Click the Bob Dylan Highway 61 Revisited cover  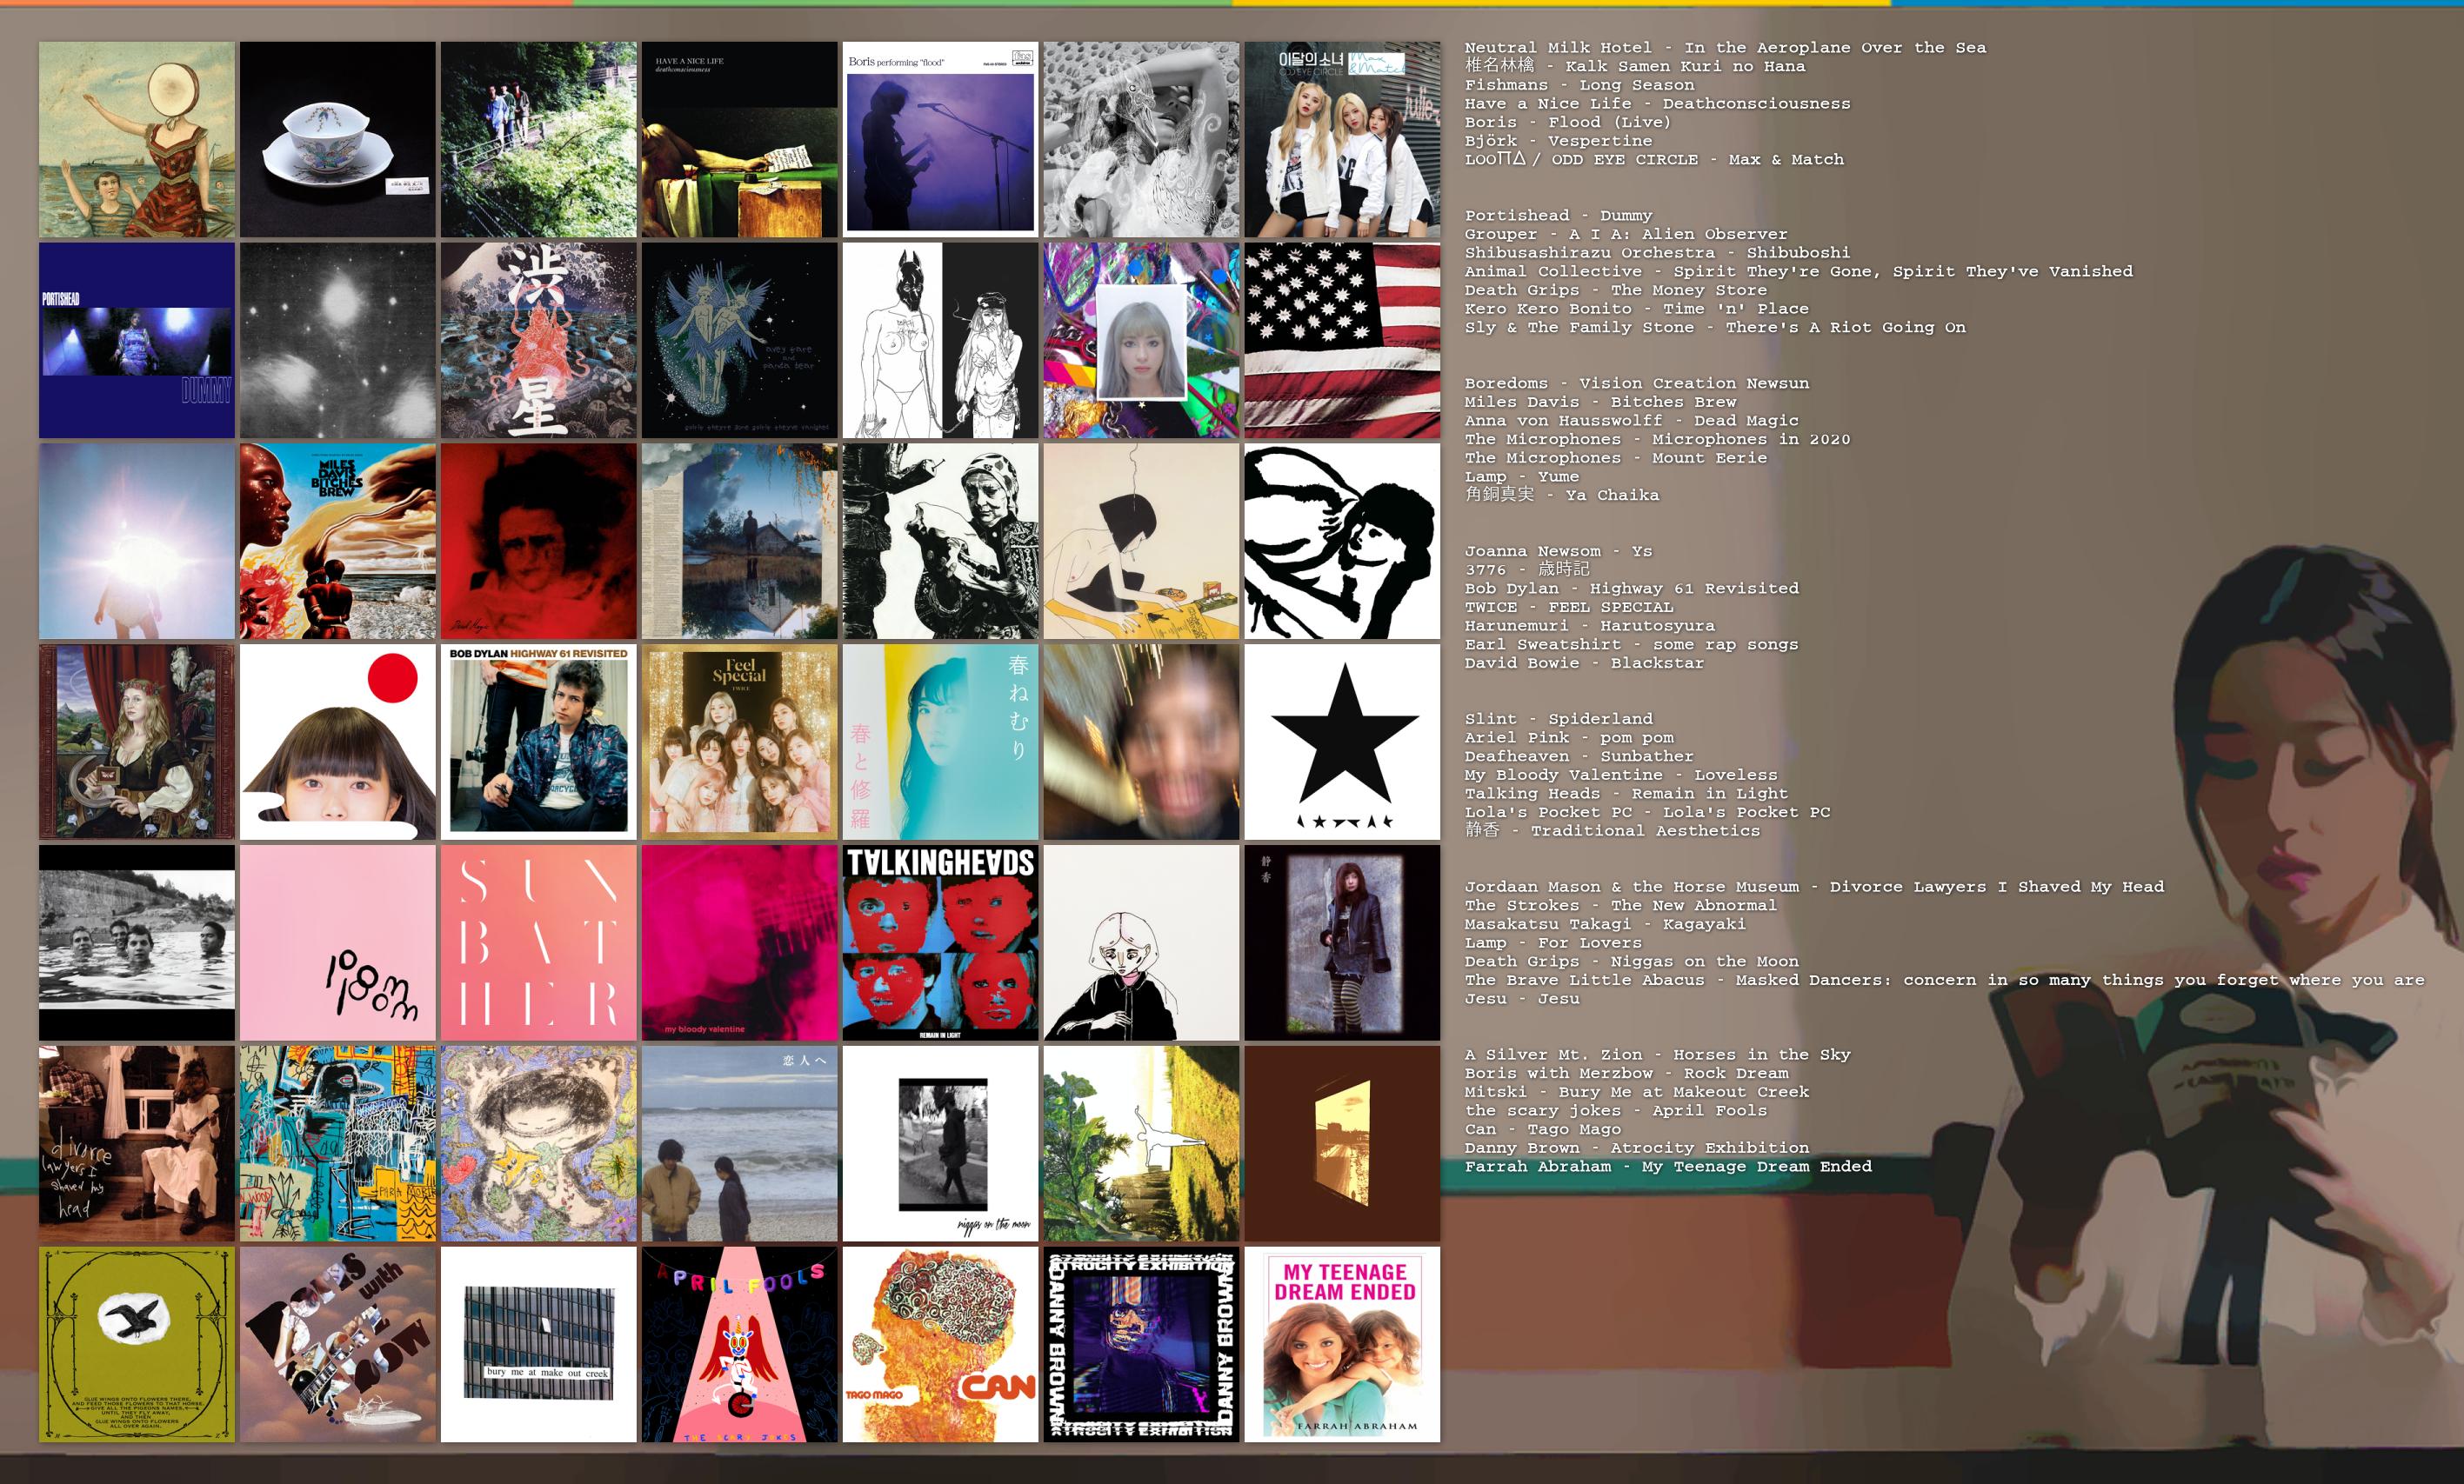click(x=539, y=742)
